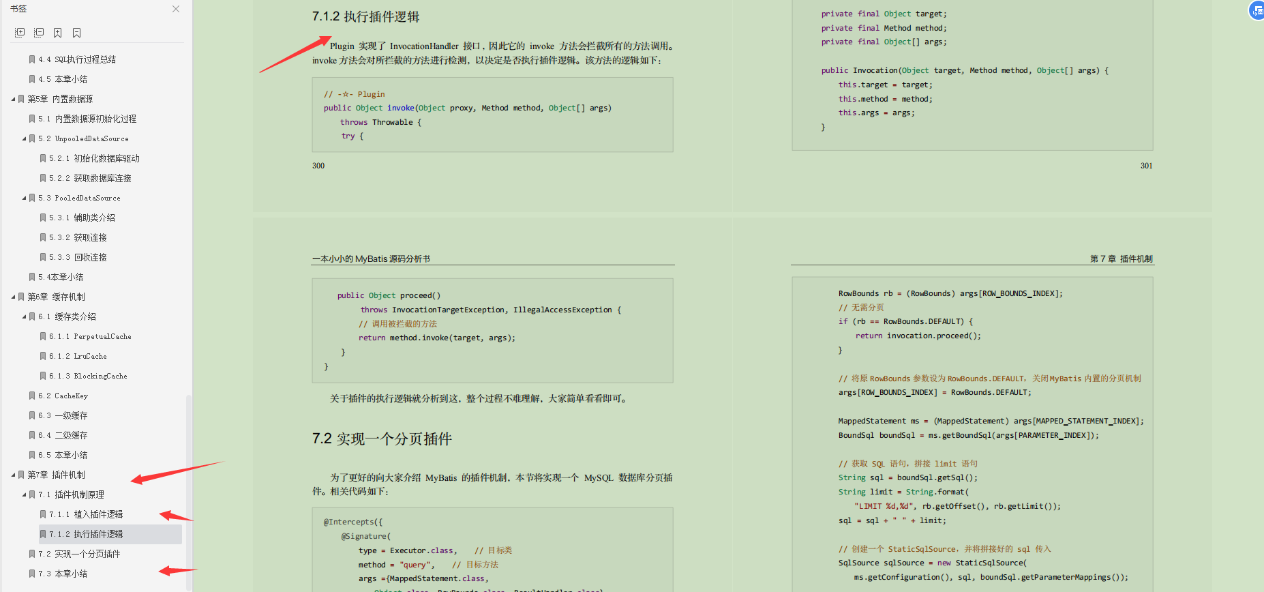This screenshot has height=592, width=1264.
Task: Click code comment // -☆- Plugin
Action: (355, 94)
